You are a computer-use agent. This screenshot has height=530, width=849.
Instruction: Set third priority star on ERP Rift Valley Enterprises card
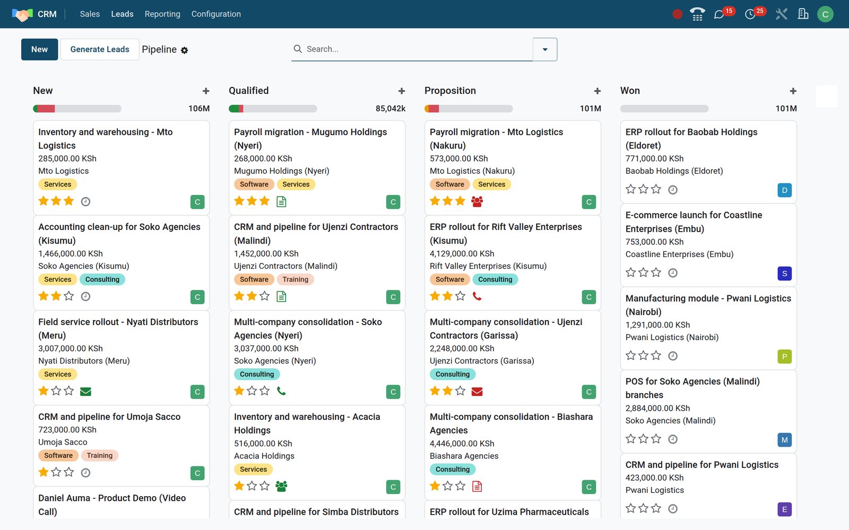point(461,296)
